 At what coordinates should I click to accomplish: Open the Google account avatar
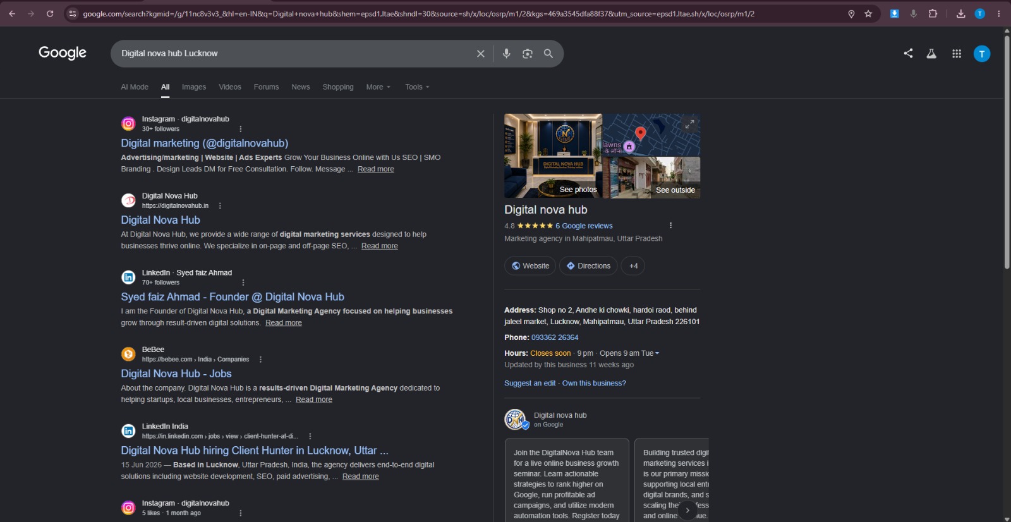pos(982,54)
